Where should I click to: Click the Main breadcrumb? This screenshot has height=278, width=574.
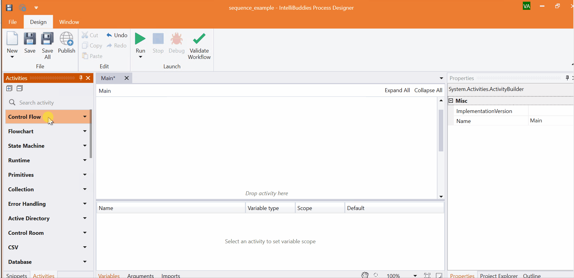(105, 91)
